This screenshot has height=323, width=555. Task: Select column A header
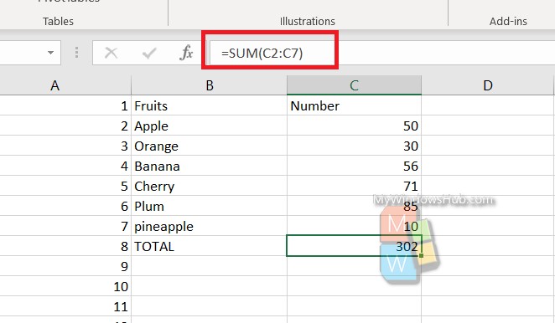coord(54,85)
